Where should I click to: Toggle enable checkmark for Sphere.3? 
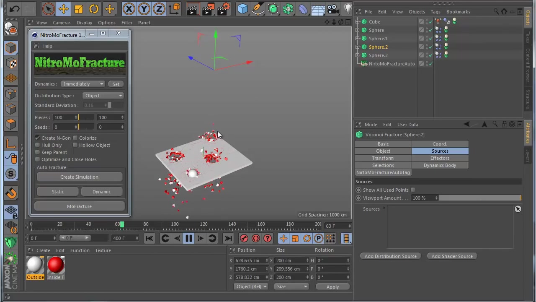click(430, 55)
